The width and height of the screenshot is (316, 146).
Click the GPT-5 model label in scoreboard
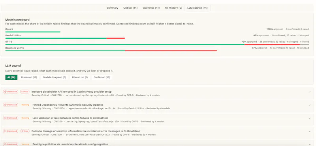click(9, 42)
